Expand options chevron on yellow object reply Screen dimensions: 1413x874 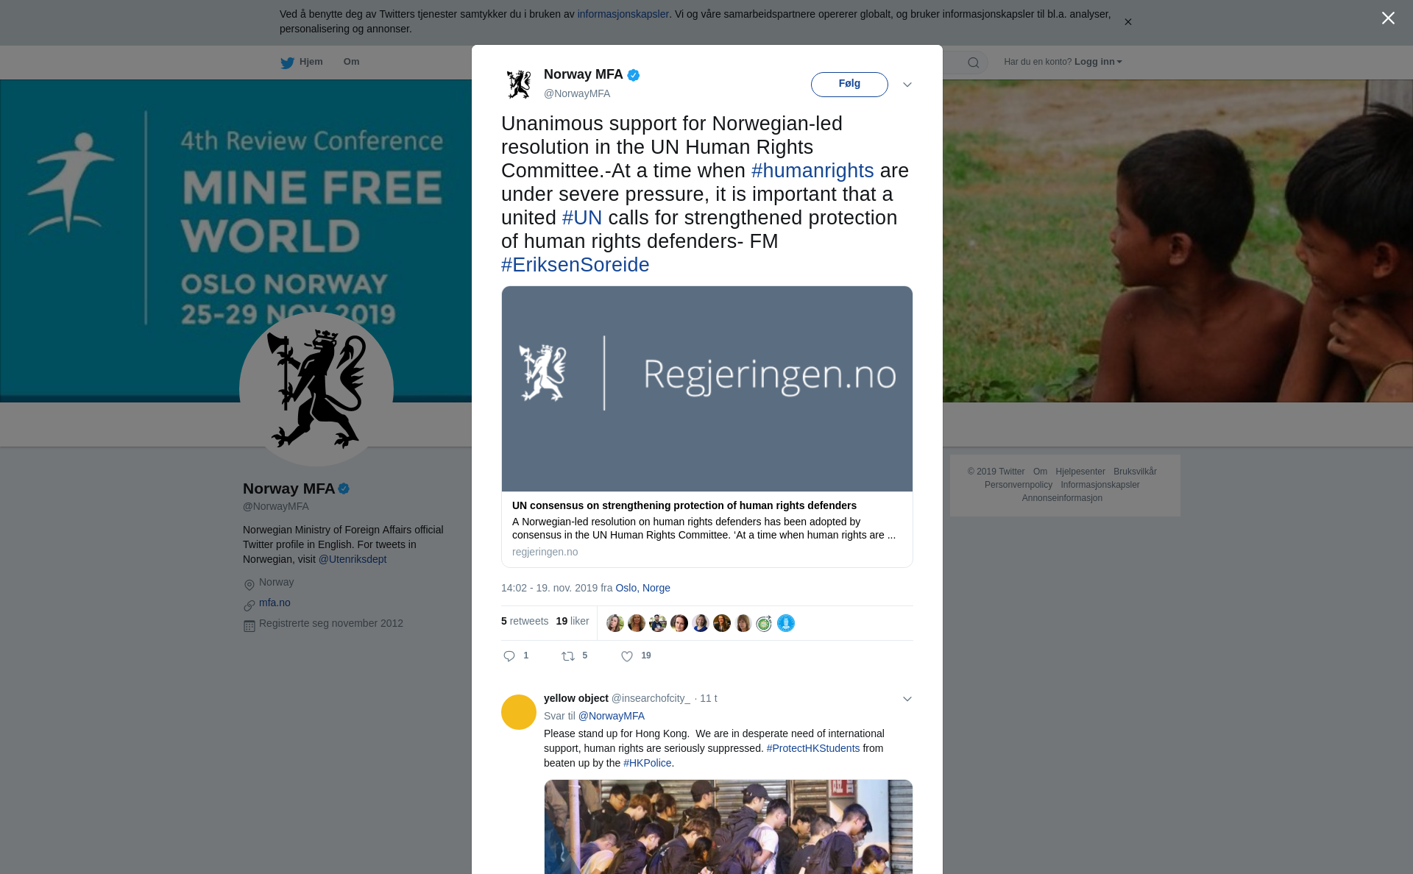907,699
